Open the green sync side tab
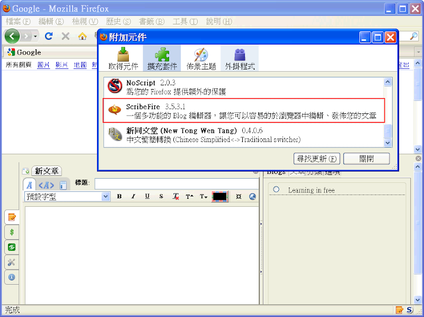The image size is (424, 317). click(x=12, y=247)
